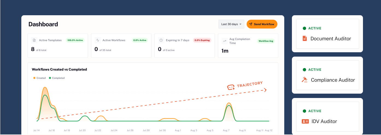
Task: Open the Last 30 days dropdown
Action: pos(231,24)
